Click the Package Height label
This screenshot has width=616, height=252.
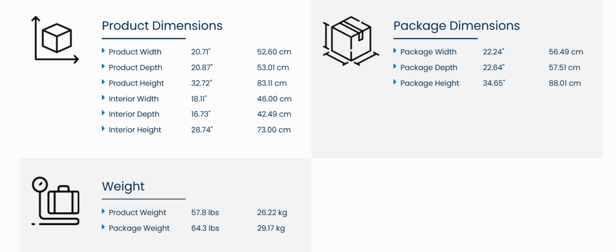[x=429, y=83]
